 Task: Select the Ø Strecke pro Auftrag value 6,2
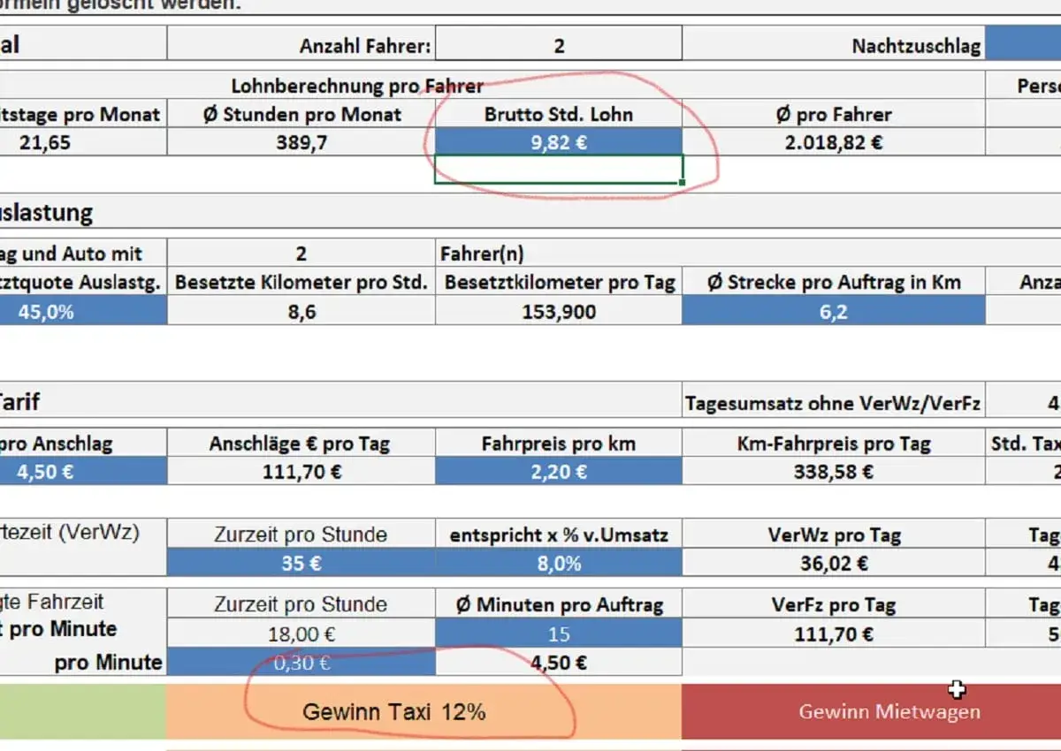pos(833,311)
